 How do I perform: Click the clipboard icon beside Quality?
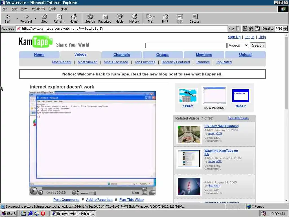pos(257,29)
